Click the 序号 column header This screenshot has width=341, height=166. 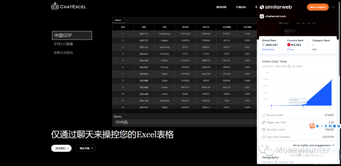coord(123,27)
